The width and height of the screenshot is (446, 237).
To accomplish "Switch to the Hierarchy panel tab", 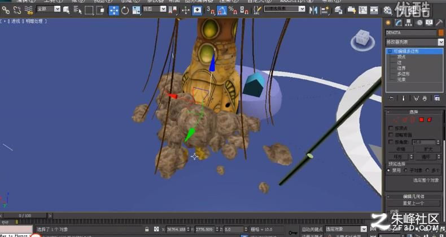I will [x=409, y=23].
